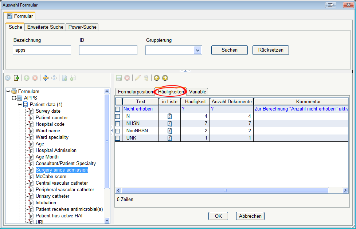Click the Abbrechen button
Image resolution: width=356 pixels, height=229 pixels.
[250, 216]
